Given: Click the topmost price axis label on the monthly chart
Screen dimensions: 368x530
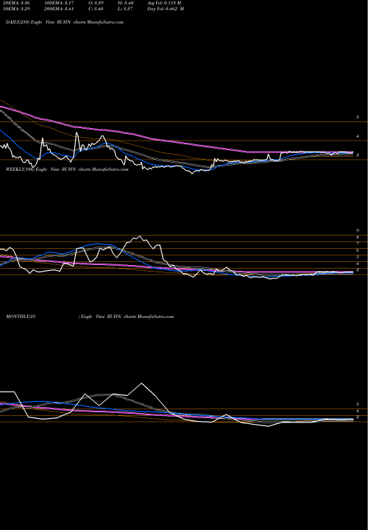Looking at the screenshot, I should (358, 404).
